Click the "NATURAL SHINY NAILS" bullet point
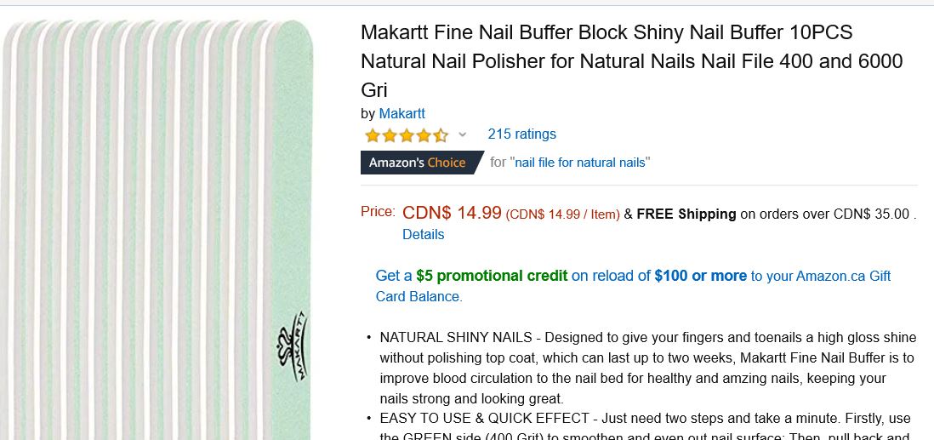 [456, 337]
